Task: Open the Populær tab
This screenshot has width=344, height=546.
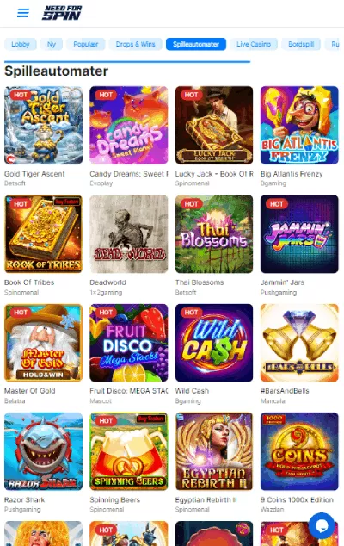Action: point(85,44)
